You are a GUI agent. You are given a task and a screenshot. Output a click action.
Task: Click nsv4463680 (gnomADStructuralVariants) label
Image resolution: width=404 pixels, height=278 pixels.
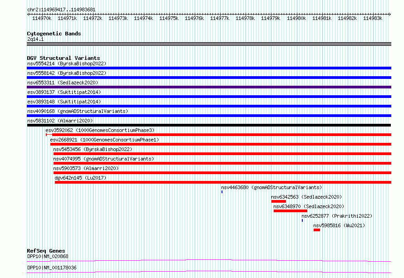[271, 187]
